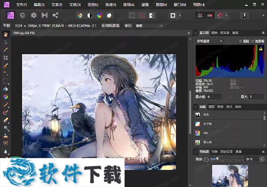267x187 pixels.
Task: Click the 无相机数据 button
Action: (110, 26)
